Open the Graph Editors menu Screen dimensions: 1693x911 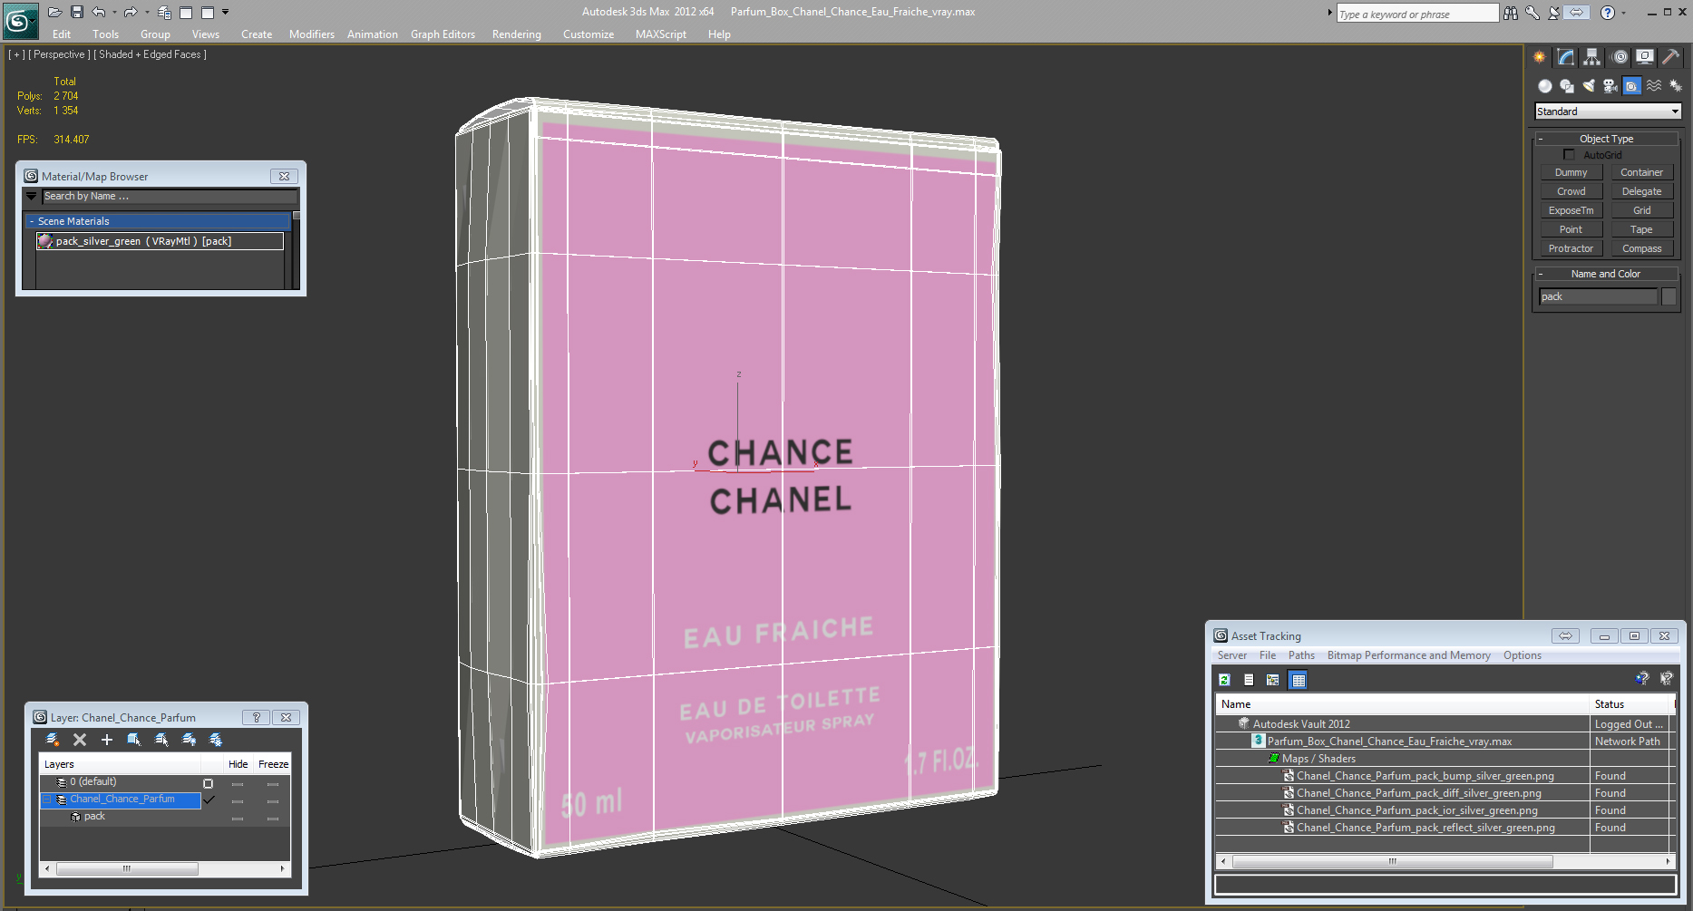(x=443, y=34)
